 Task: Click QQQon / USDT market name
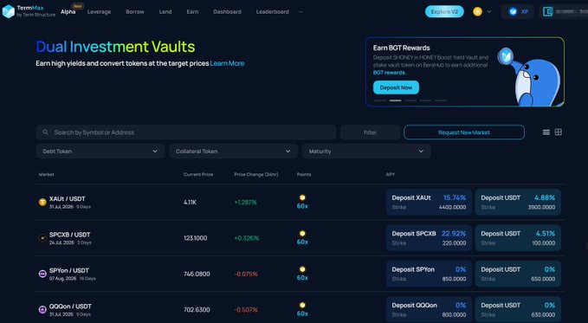(x=70, y=307)
